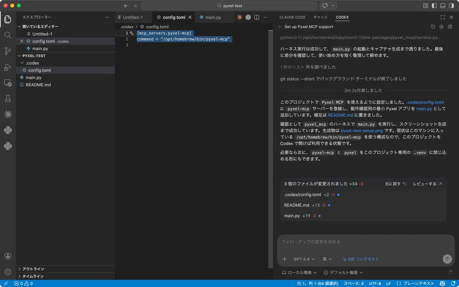
Task: Open the Explorer view in activity bar
Action: 8,19
